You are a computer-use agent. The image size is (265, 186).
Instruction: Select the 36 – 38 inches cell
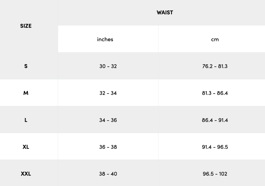tap(108, 147)
